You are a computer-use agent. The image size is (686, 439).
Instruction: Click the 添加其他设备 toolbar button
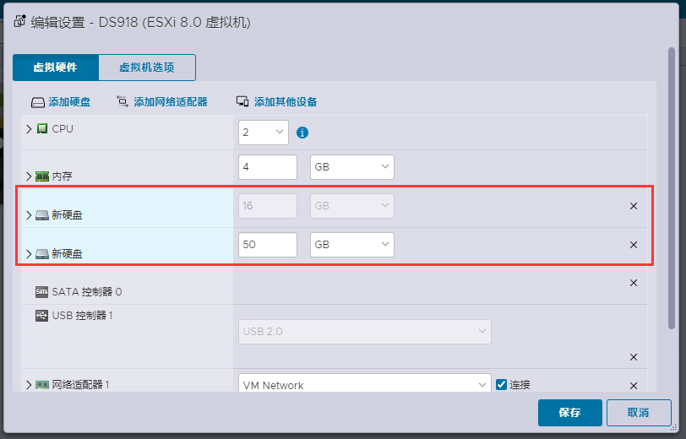click(x=276, y=102)
